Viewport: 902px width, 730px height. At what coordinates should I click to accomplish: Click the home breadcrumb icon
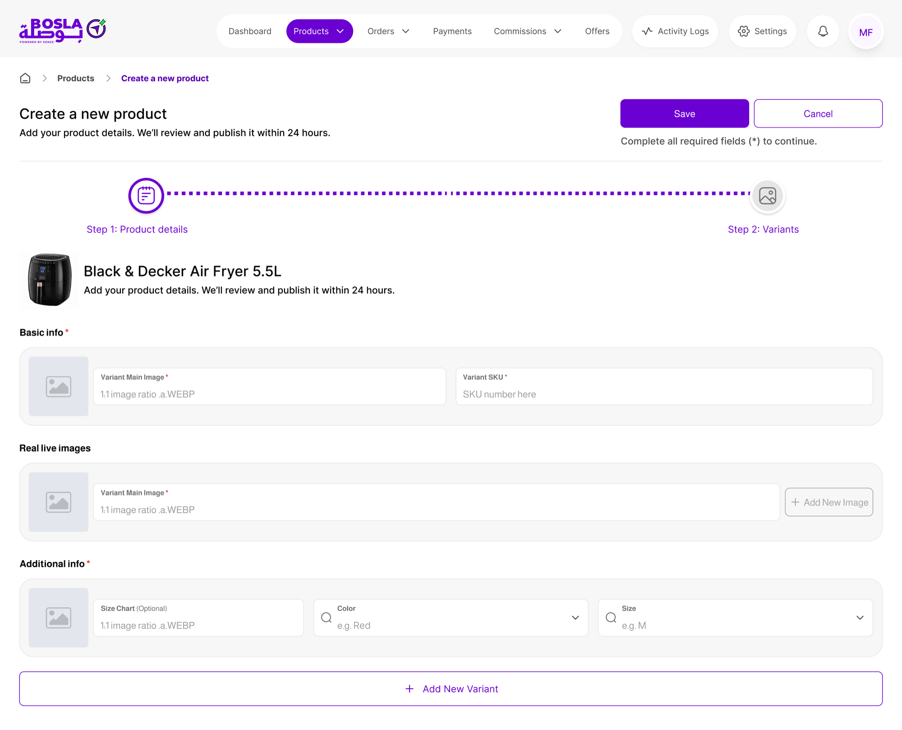pos(25,78)
